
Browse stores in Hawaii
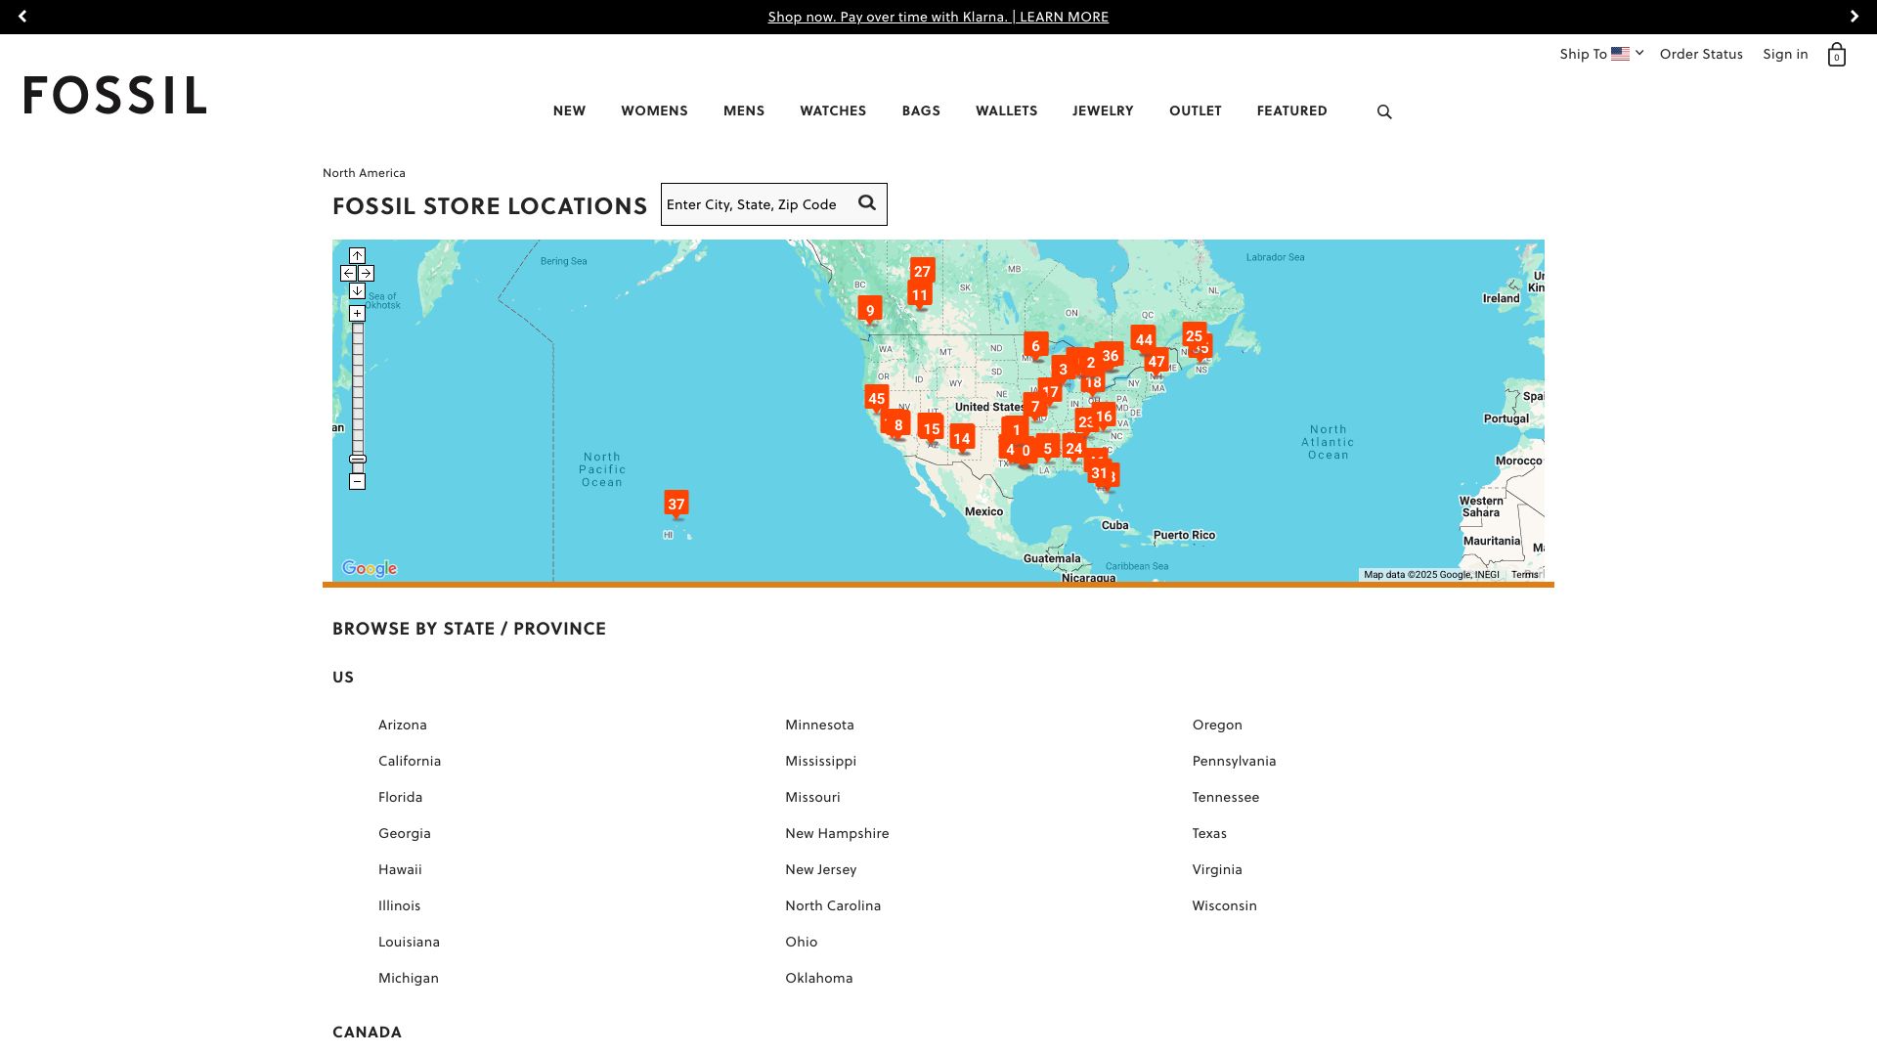(x=400, y=869)
